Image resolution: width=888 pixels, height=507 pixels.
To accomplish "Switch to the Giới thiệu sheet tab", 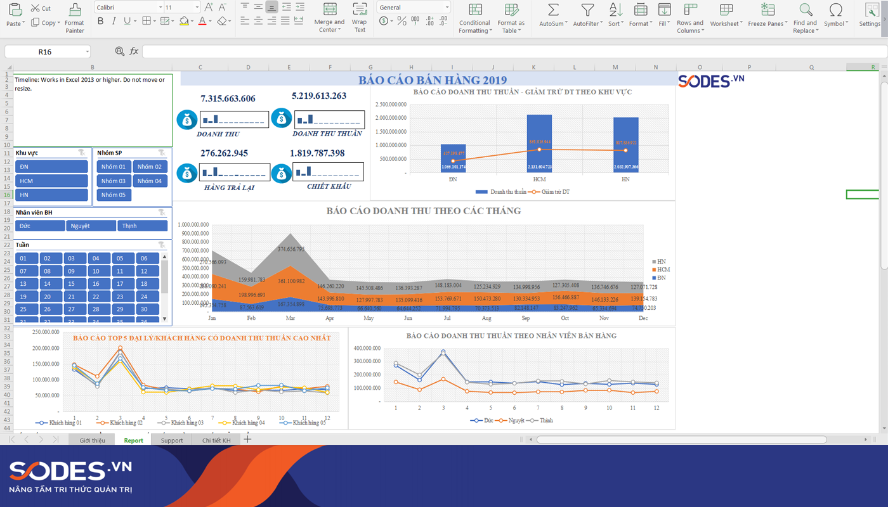I will [92, 440].
